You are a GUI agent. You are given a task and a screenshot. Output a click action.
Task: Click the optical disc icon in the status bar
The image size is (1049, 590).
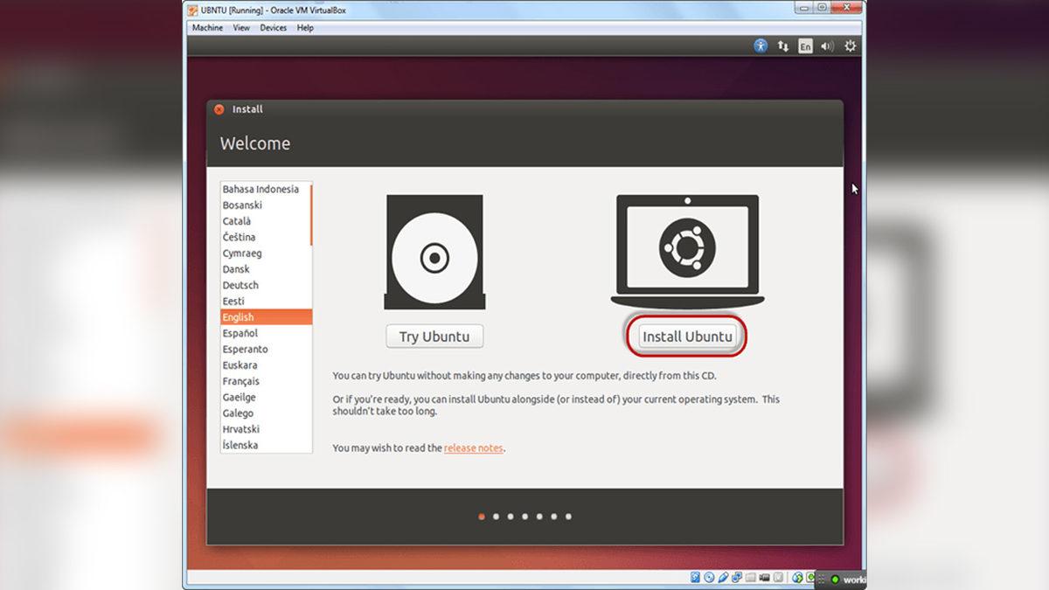tap(708, 578)
